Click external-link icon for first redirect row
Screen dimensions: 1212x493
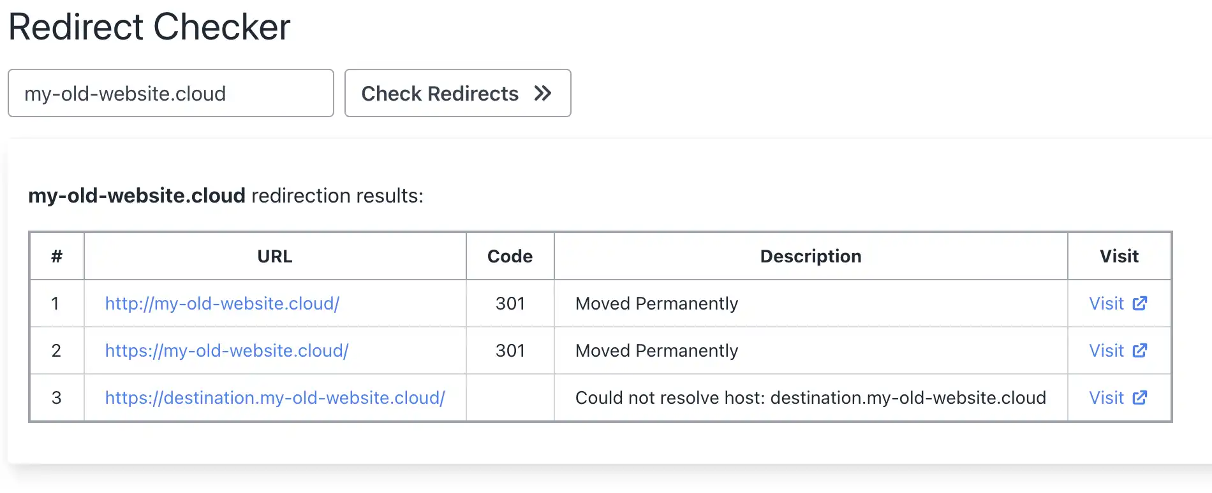tap(1140, 303)
